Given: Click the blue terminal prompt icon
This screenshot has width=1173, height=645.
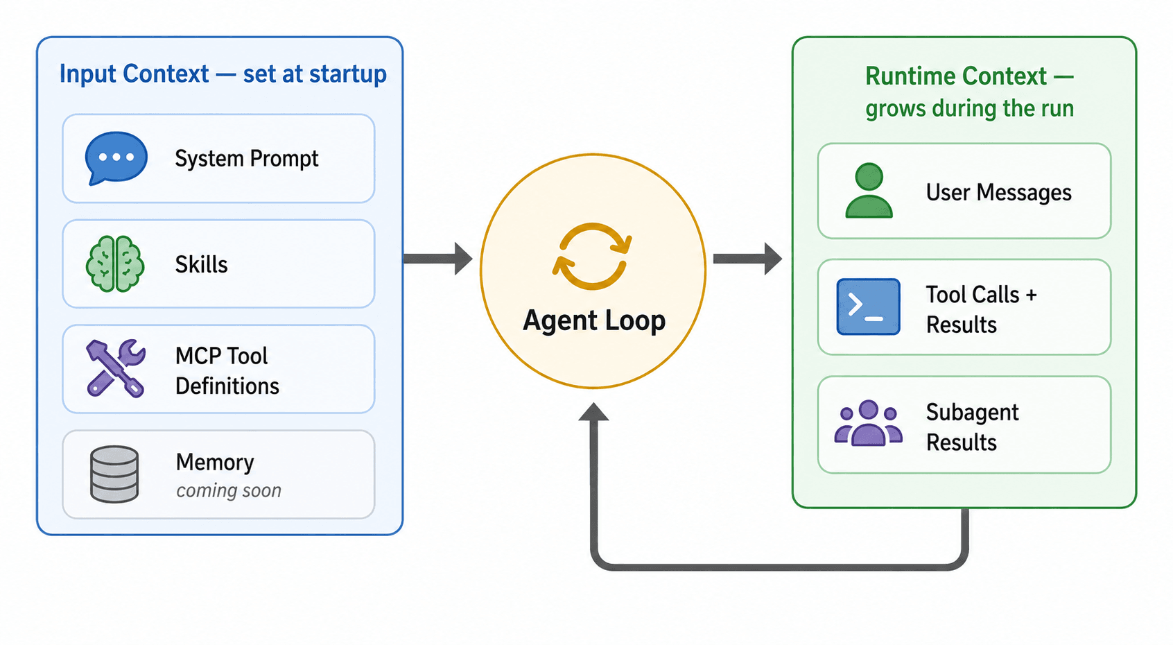Looking at the screenshot, I should (x=868, y=307).
